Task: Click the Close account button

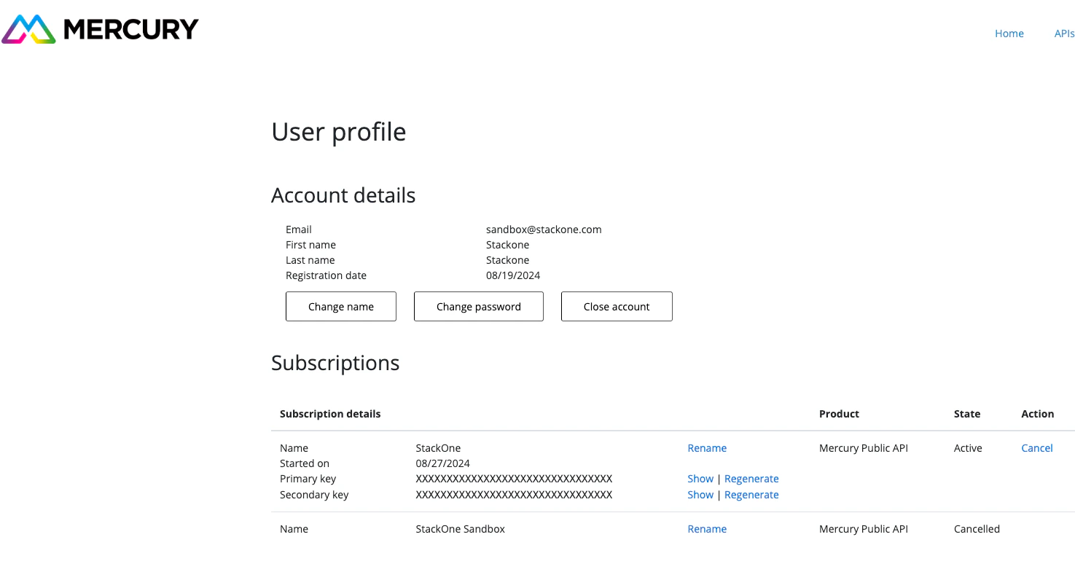Action: pyautogui.click(x=616, y=306)
